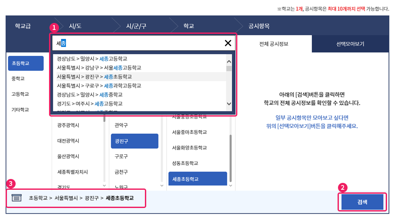
Task: Click the school list scrollbar thumb
Action: [x=230, y=158]
